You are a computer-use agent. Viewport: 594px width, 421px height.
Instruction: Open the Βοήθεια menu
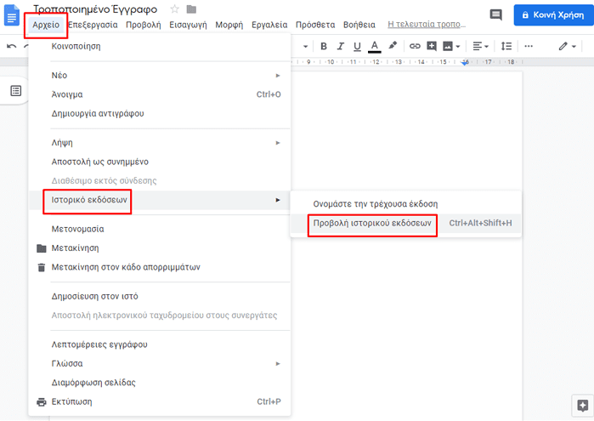[359, 25]
